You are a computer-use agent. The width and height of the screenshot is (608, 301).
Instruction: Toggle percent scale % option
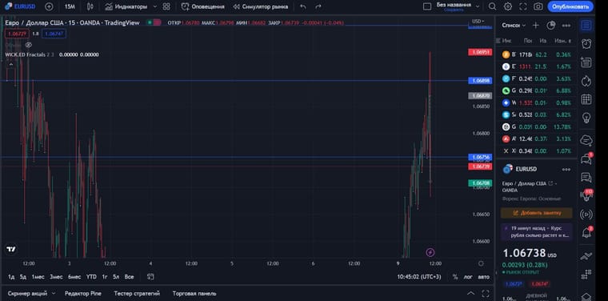coord(455,277)
